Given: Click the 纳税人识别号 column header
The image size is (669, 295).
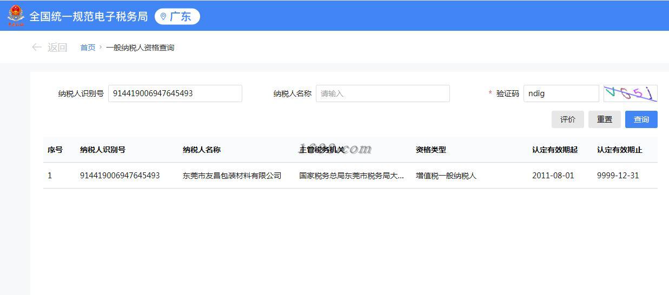Looking at the screenshot, I should (x=103, y=150).
